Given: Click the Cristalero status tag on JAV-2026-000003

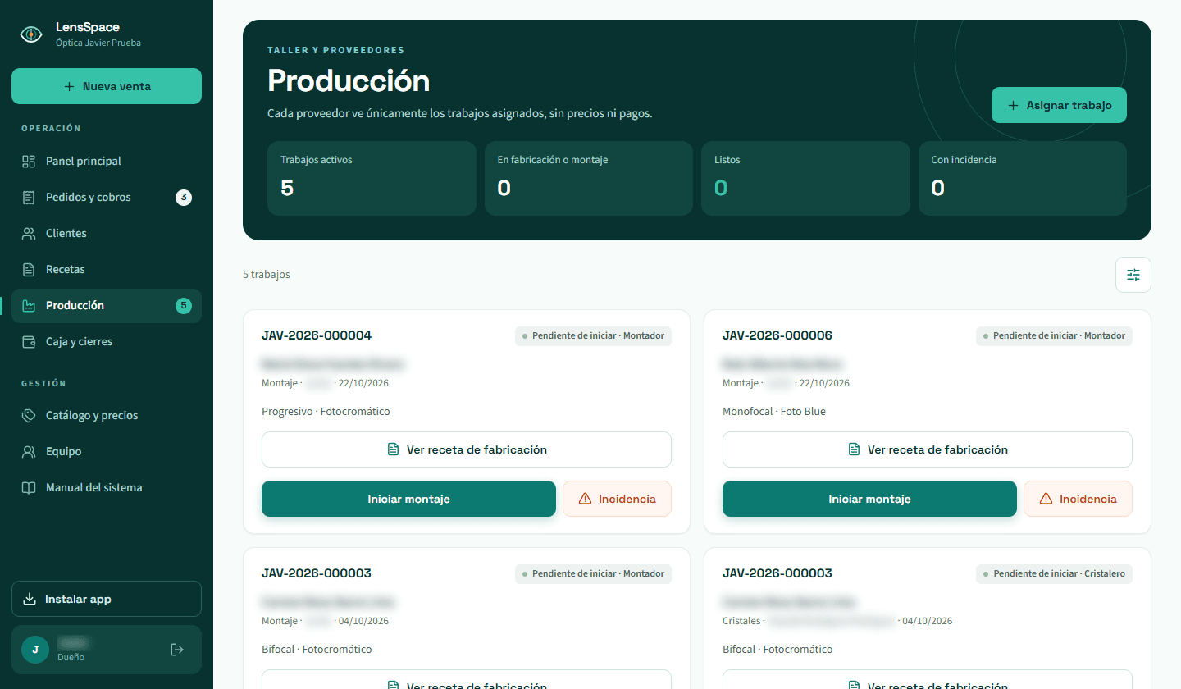Looking at the screenshot, I should click(x=1054, y=573).
